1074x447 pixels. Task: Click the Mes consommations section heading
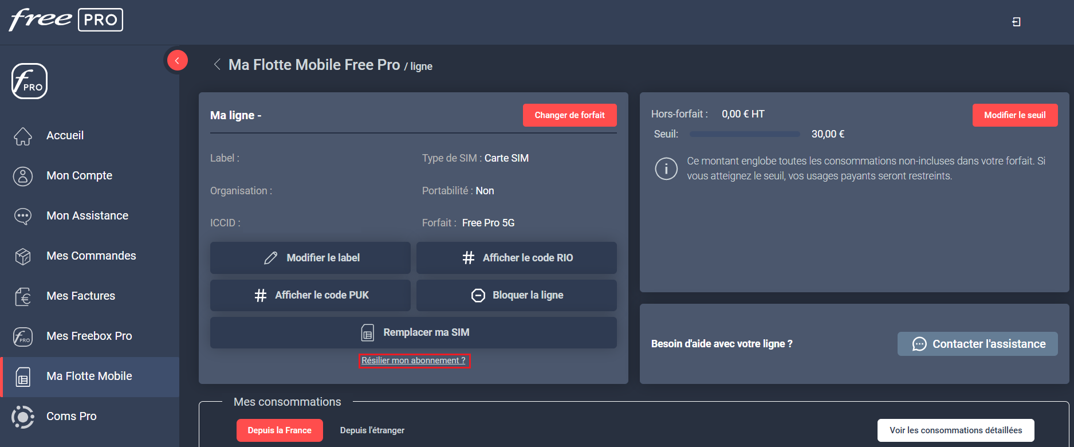pos(288,402)
